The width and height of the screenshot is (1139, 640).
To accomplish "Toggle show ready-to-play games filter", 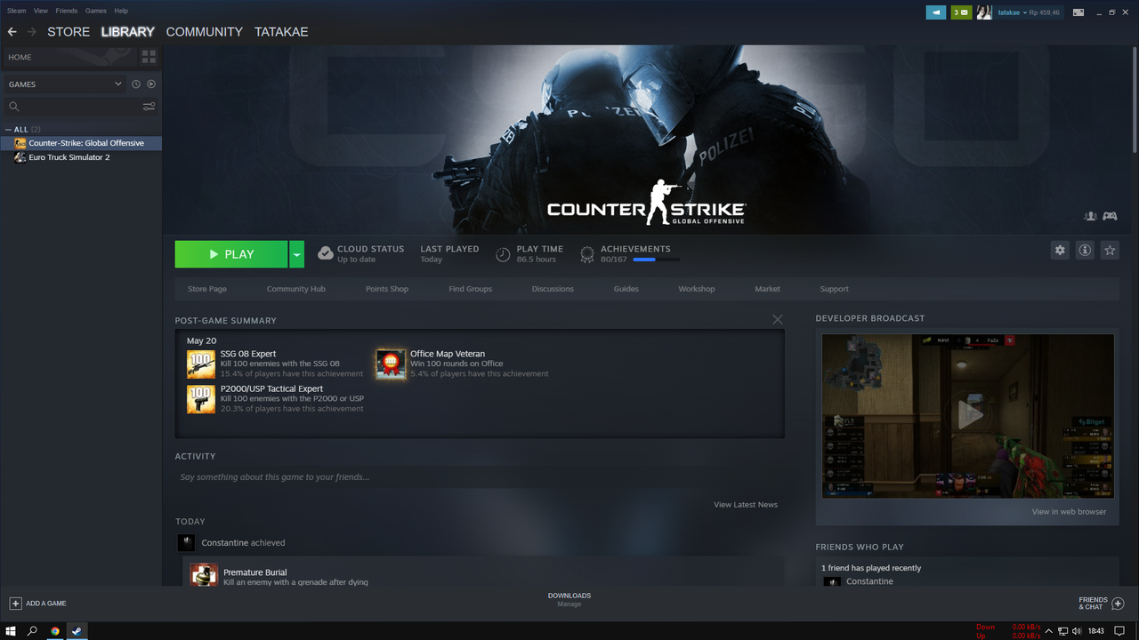I will click(x=151, y=84).
